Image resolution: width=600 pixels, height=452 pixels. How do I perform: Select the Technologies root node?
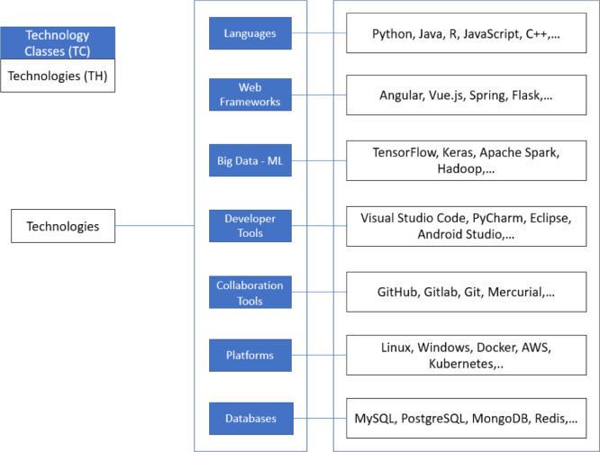[x=63, y=226]
